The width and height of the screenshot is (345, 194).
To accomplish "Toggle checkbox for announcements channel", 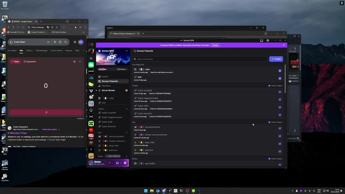I will [x=280, y=128].
